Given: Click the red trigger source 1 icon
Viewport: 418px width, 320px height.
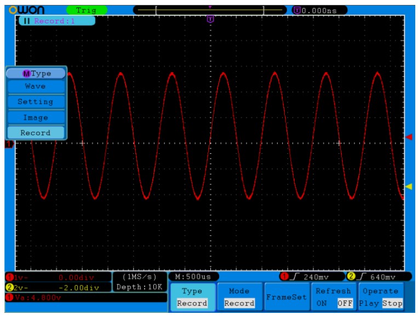Looking at the screenshot, I should coord(284,277).
